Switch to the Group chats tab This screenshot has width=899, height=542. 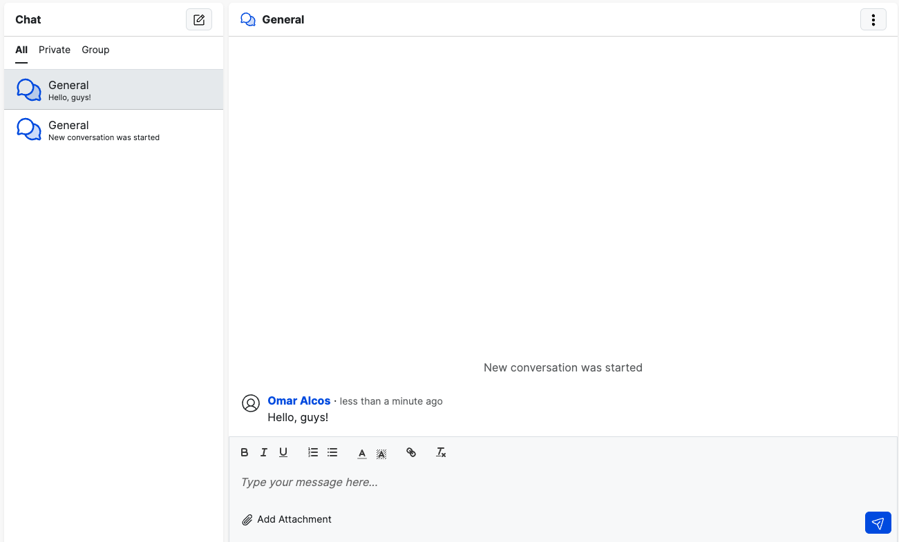pos(95,50)
